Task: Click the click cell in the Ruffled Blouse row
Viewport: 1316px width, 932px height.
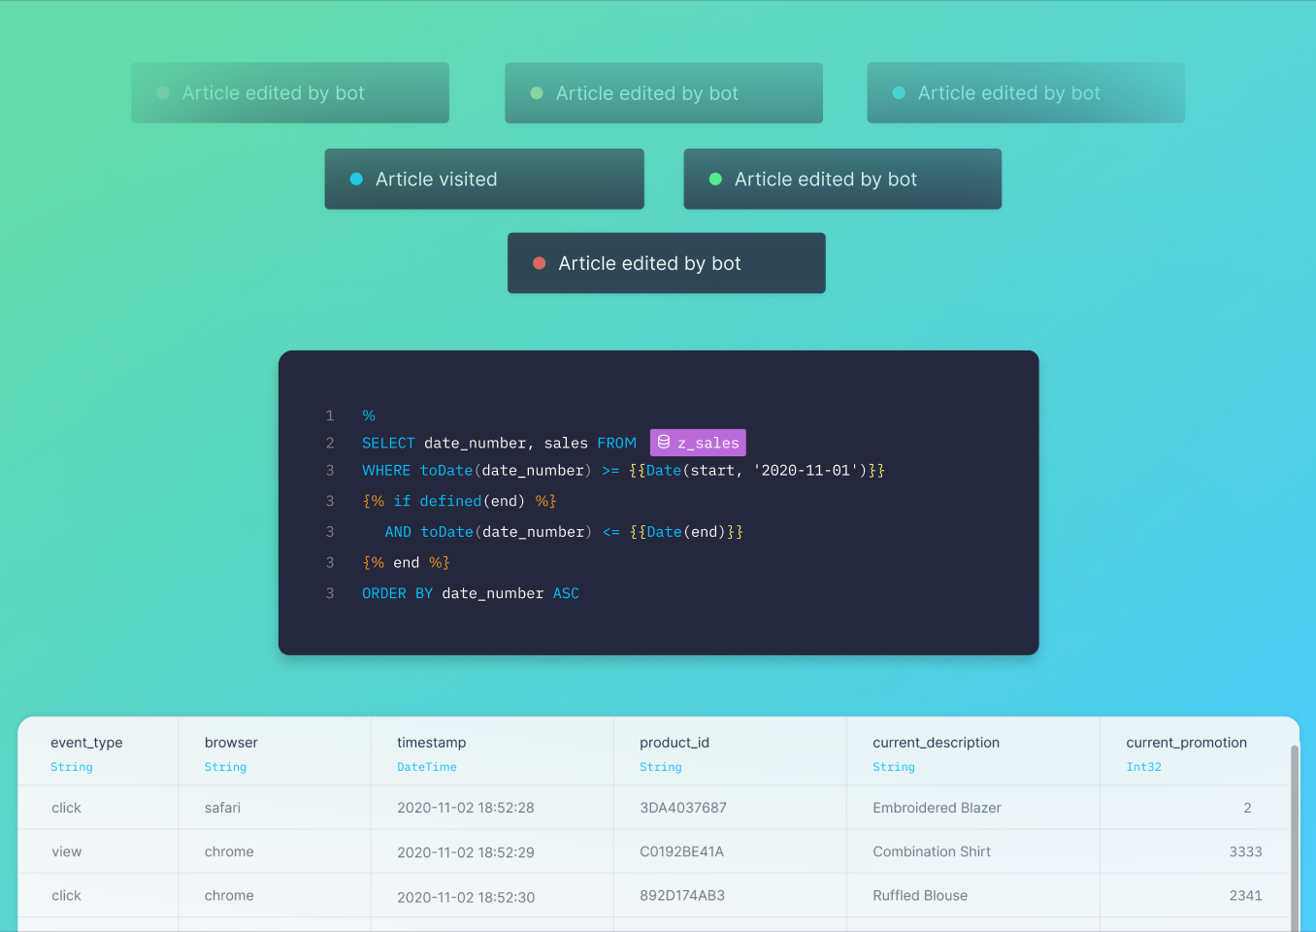Action: coord(67,895)
